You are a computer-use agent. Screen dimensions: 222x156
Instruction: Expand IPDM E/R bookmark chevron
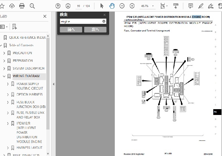[8, 123]
